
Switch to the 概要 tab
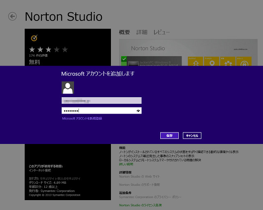pos(125,32)
